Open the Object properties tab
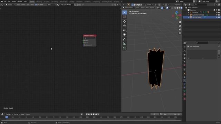The width and height of the screenshot is (221, 124). 184,74
